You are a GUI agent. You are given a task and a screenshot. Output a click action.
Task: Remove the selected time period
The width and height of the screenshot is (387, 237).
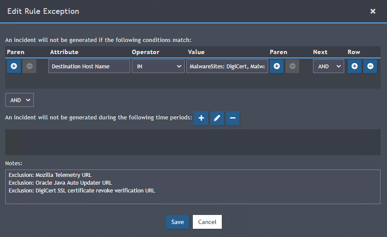[233, 118]
